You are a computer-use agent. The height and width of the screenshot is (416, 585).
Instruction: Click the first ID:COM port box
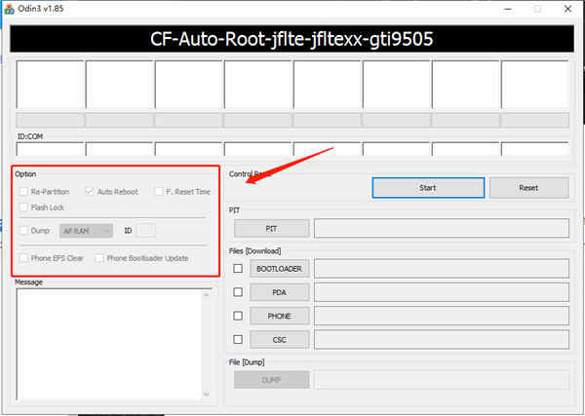(51, 149)
